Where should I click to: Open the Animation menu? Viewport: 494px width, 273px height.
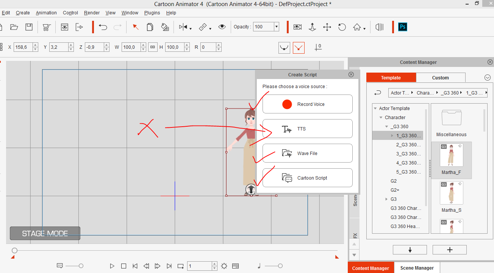click(x=46, y=12)
